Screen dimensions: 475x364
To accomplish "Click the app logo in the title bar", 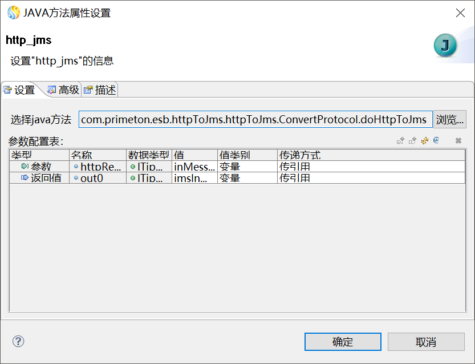I will tap(14, 13).
